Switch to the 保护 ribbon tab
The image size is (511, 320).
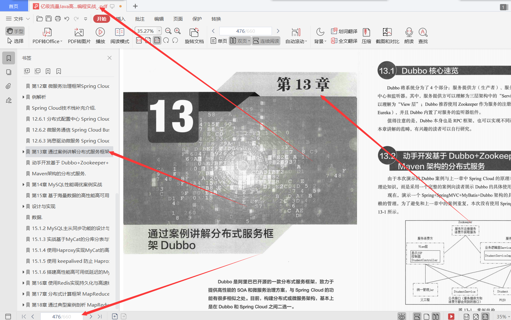click(x=197, y=19)
